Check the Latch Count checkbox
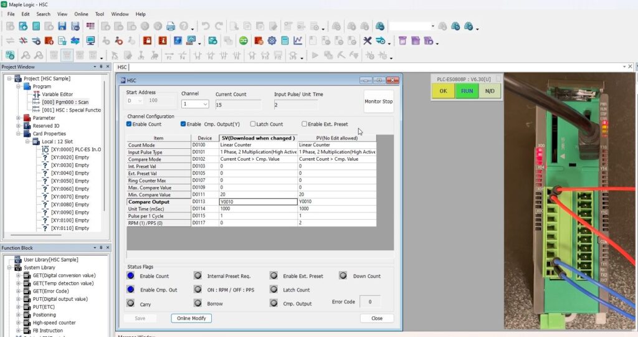 click(253, 124)
